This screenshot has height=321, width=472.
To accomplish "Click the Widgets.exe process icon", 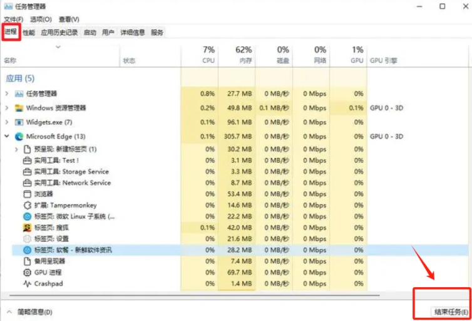I will (19, 122).
